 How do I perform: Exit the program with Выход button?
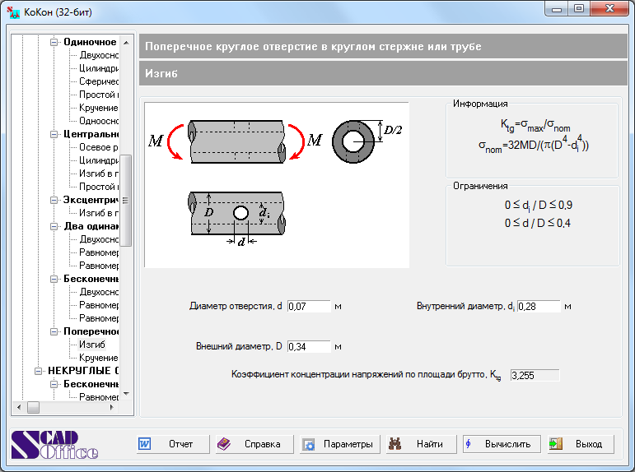click(x=581, y=444)
